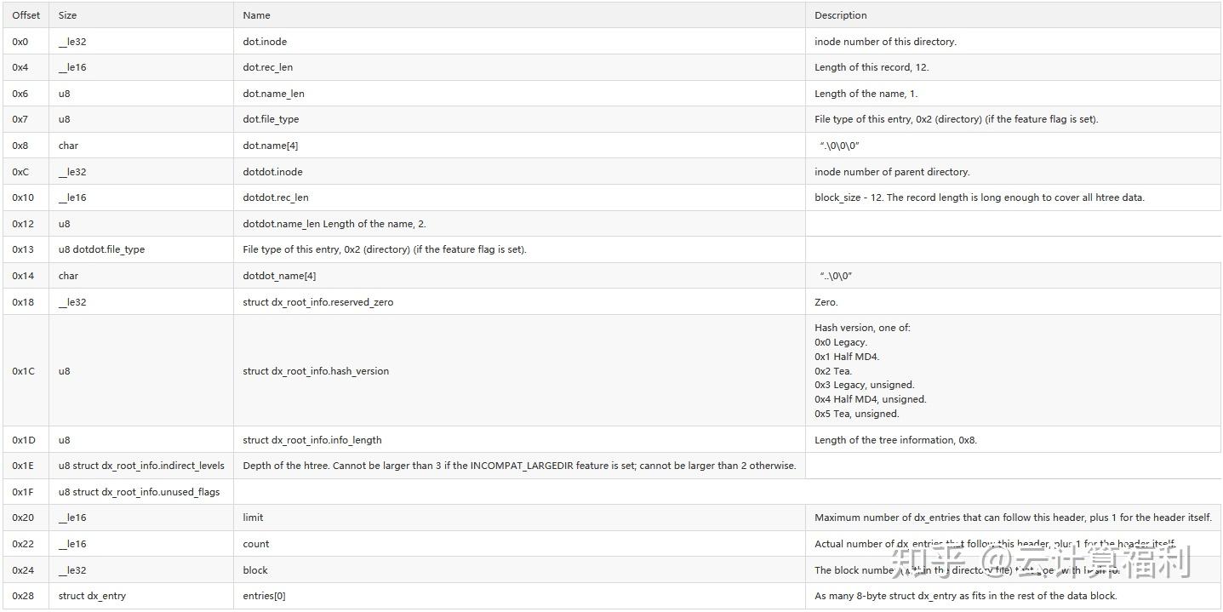Select the 'count' name cell
The height and width of the screenshot is (612, 1223).
click(255, 544)
